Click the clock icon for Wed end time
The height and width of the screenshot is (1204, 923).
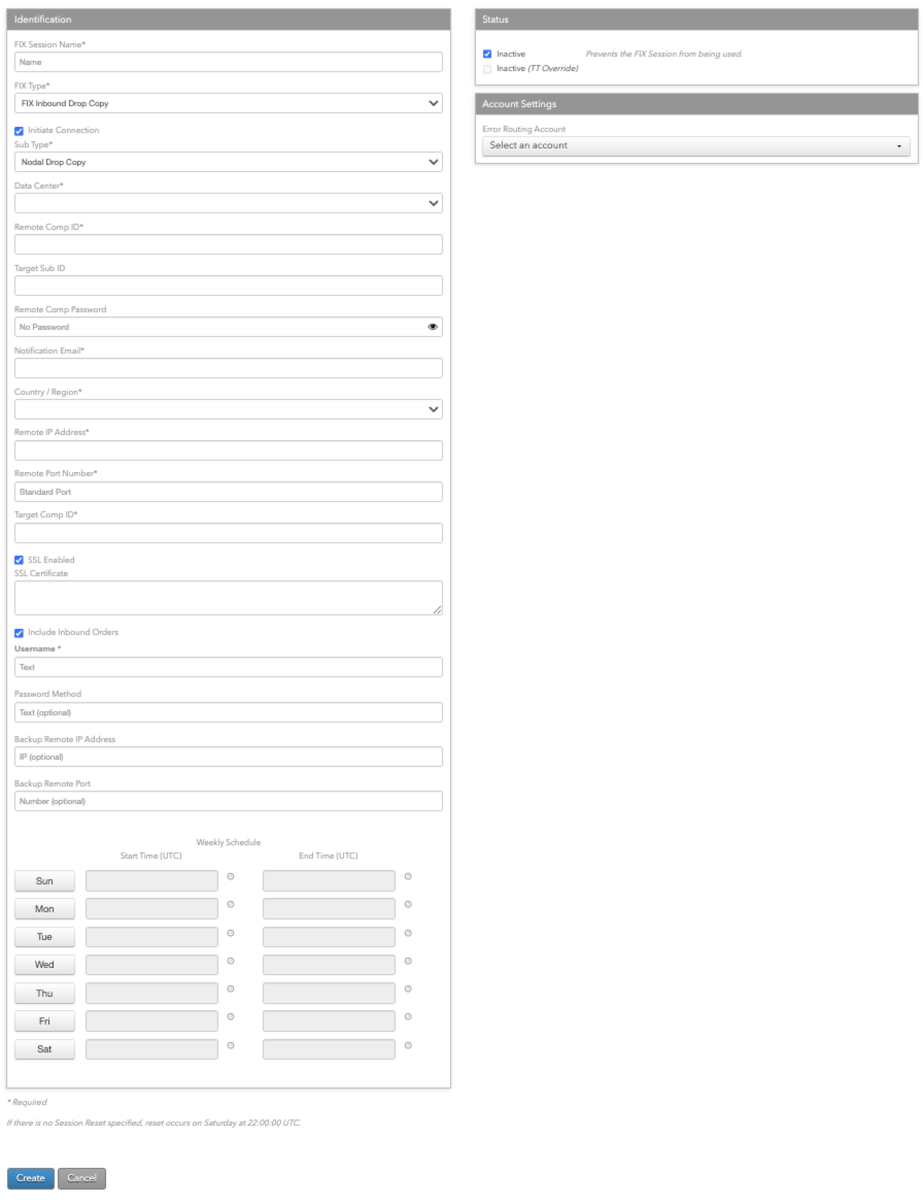tap(407, 961)
